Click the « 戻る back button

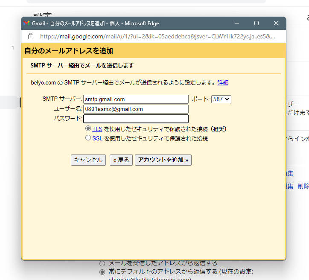tap(121, 160)
